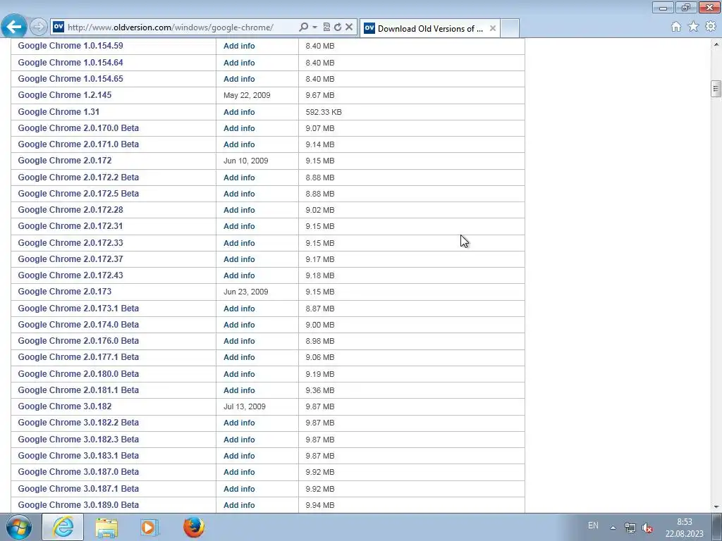Click the OV site icon in address bar
This screenshot has width=722, height=541.
[x=59, y=27]
